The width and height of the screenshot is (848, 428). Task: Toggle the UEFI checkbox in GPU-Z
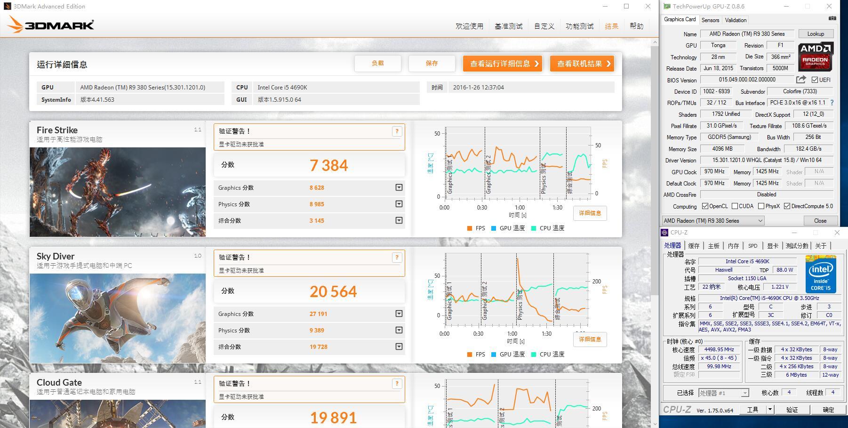pos(816,80)
